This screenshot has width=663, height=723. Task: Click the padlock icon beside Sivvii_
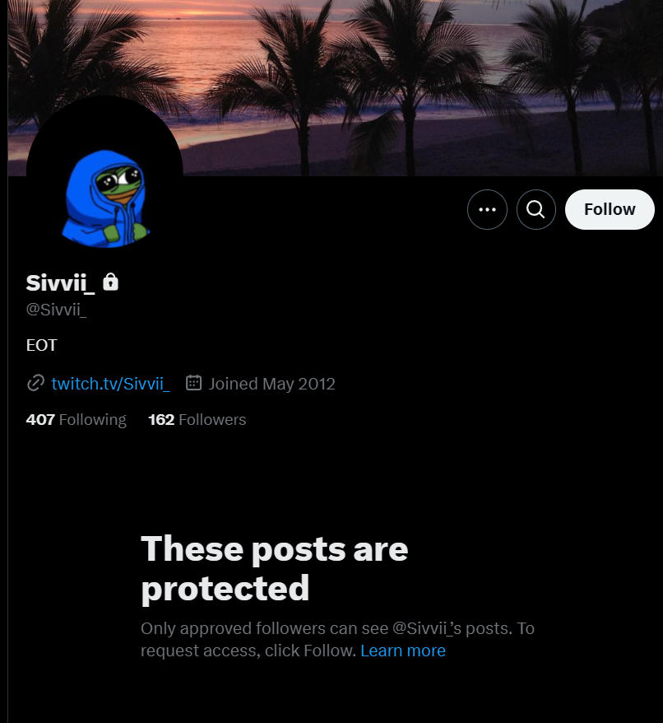[x=110, y=282]
